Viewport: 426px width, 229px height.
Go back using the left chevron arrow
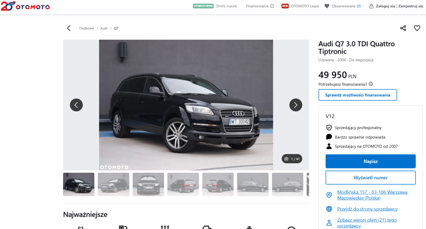69,28
